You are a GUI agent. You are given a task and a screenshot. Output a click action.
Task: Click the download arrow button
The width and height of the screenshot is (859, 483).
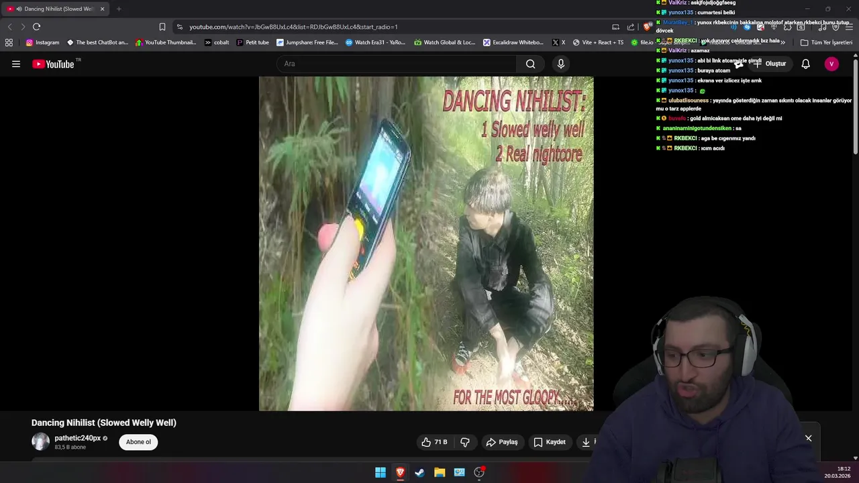pyautogui.click(x=586, y=442)
